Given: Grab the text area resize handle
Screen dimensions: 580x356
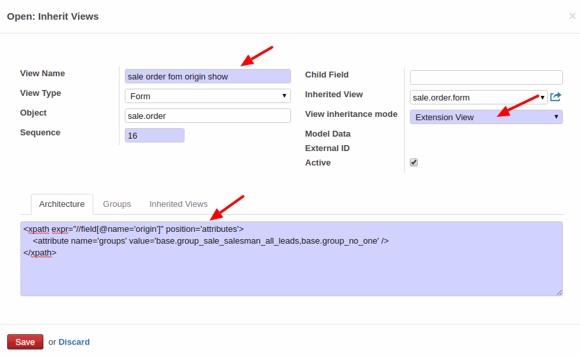Looking at the screenshot, I should tap(559, 292).
